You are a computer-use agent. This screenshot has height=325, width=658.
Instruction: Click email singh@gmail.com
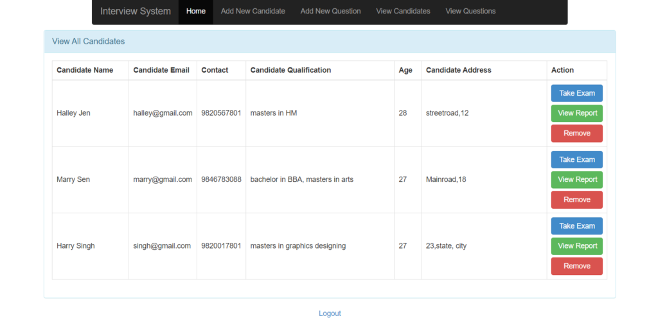pos(162,246)
